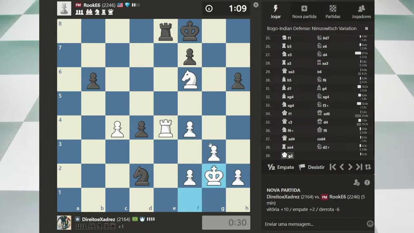Click the bottom clock showing 0:30
The width and height of the screenshot is (414, 233).
[x=226, y=223]
